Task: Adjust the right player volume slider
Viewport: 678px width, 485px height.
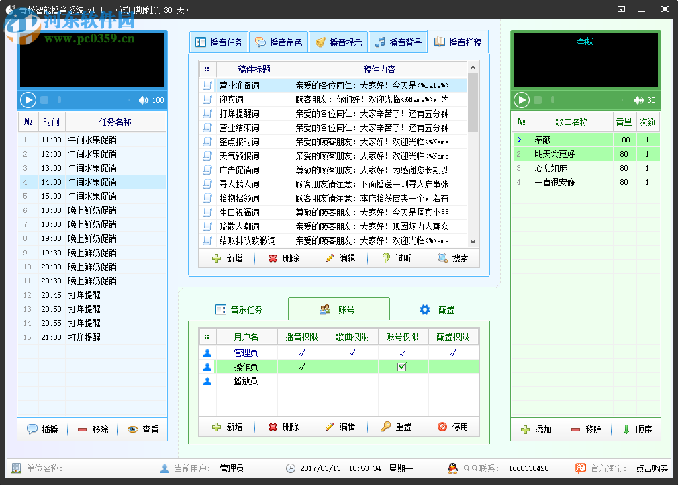Action: tap(587, 99)
